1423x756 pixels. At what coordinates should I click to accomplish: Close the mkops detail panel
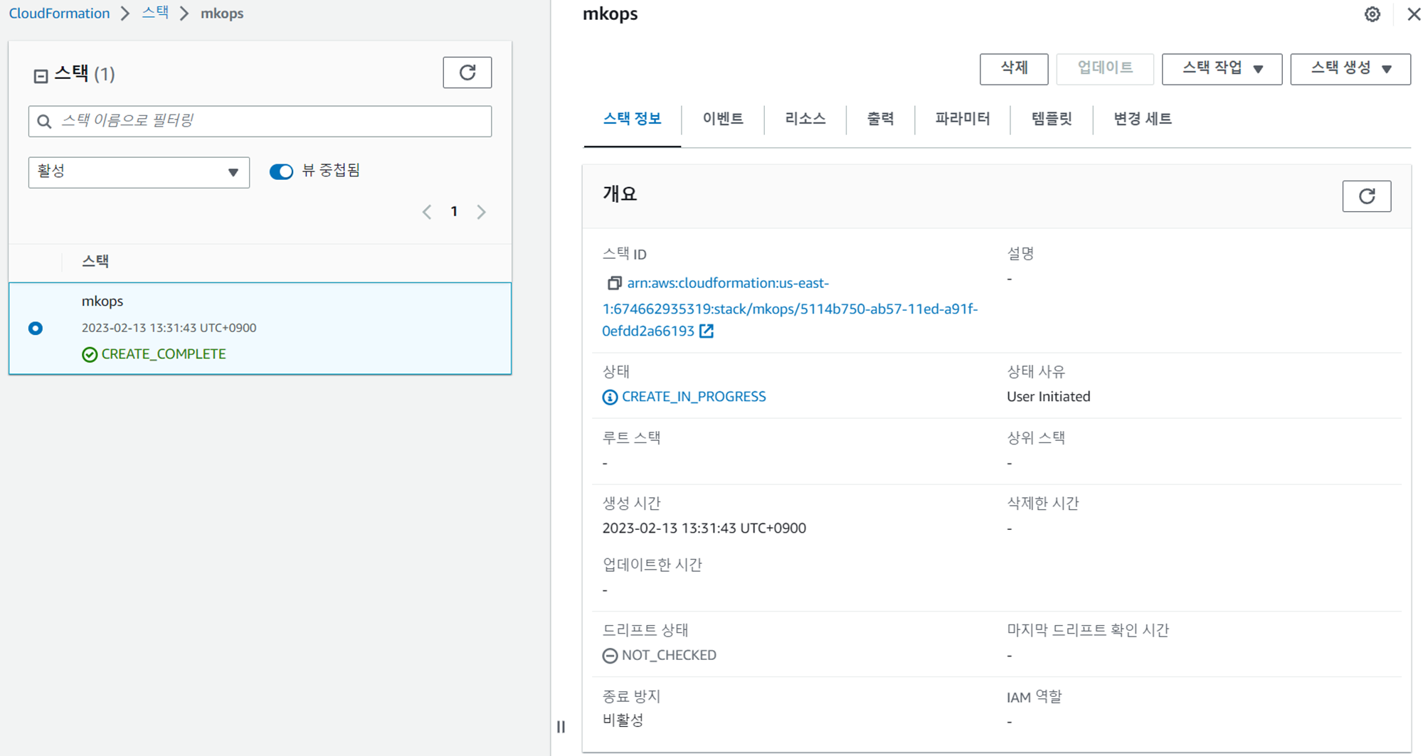pyautogui.click(x=1413, y=14)
